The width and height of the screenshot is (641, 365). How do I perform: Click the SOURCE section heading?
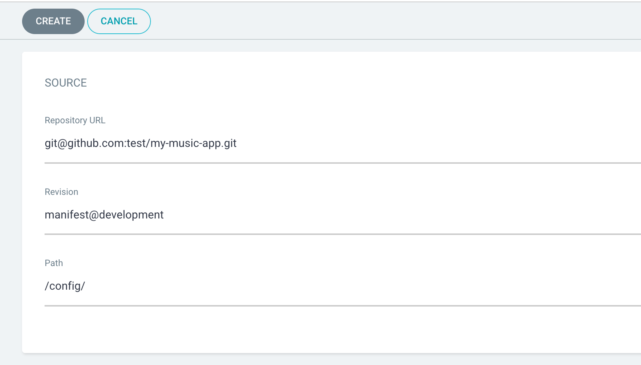pyautogui.click(x=66, y=83)
